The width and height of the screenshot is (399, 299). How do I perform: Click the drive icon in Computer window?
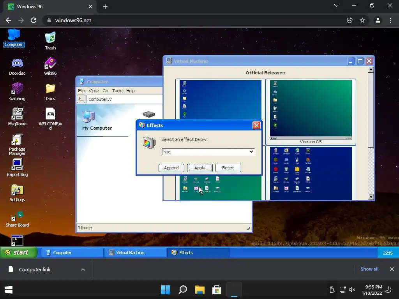point(149,114)
